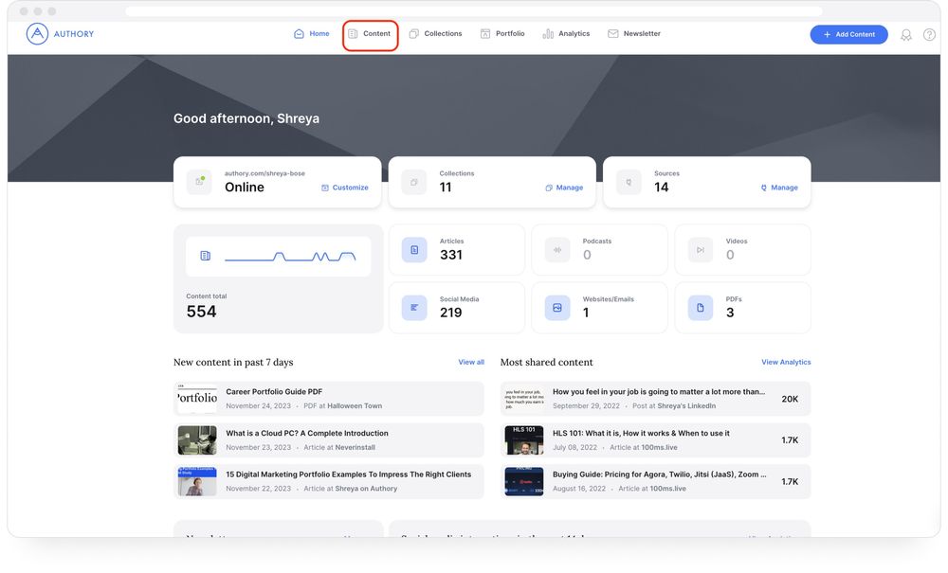Click the Websites/Emails icon
948x573 pixels.
(x=557, y=308)
